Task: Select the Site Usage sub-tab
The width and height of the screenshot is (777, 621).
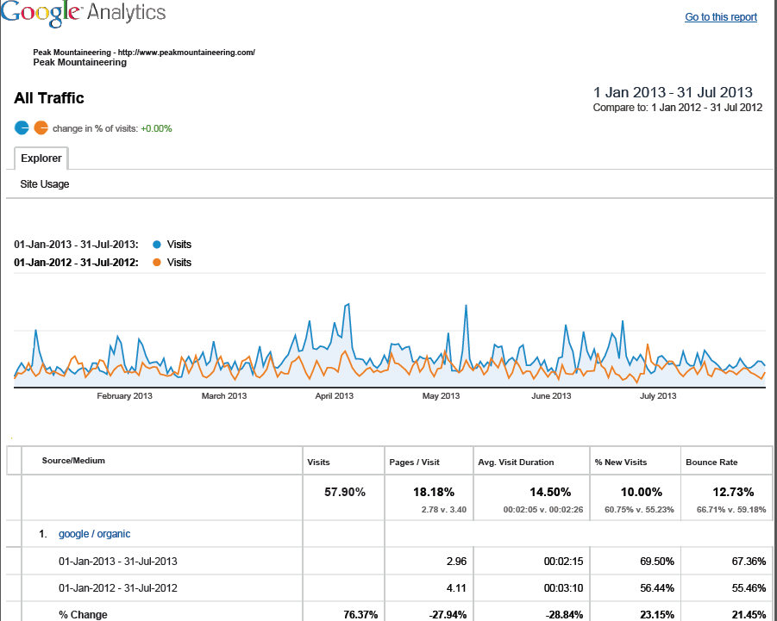Action: click(45, 184)
